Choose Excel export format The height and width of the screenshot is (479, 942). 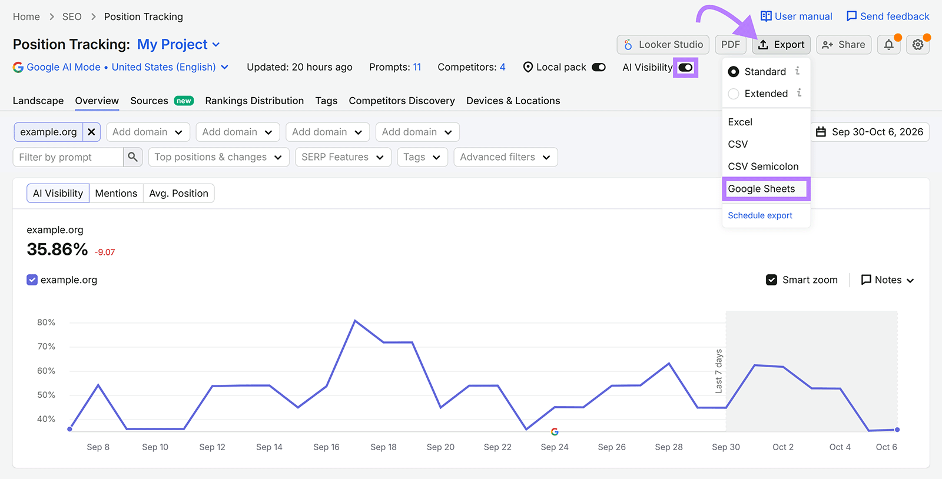coord(766,122)
